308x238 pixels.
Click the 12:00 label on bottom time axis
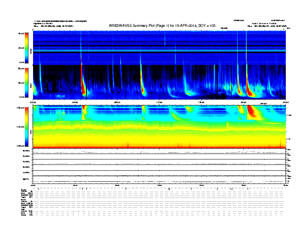[x=159, y=185]
